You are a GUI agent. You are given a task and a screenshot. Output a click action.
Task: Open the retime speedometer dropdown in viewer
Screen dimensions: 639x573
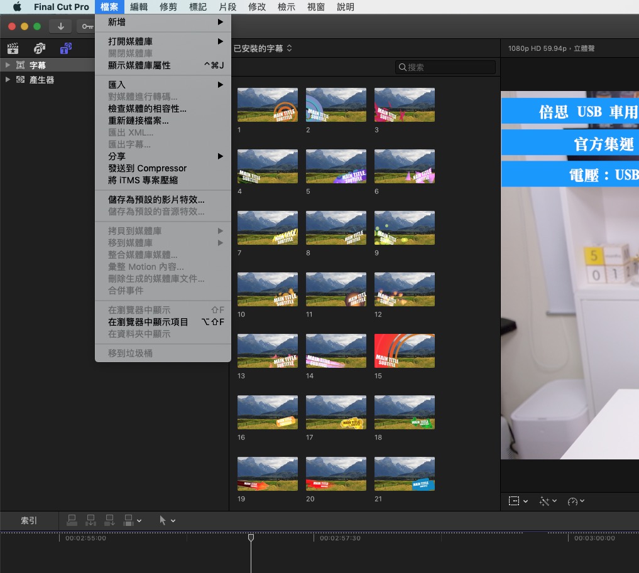click(x=576, y=501)
